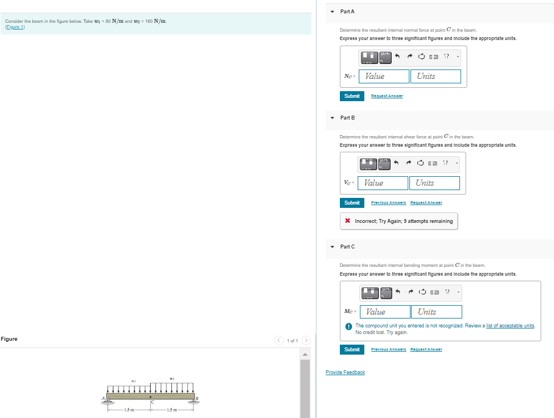The height and width of the screenshot is (418, 554).
Task: Click the Mc Value input field
Action: 385,312
